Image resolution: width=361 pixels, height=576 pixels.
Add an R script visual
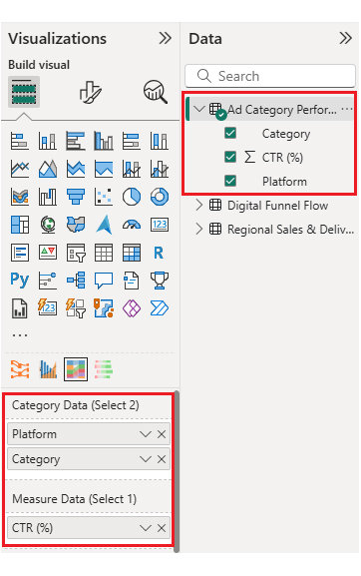[x=160, y=253]
